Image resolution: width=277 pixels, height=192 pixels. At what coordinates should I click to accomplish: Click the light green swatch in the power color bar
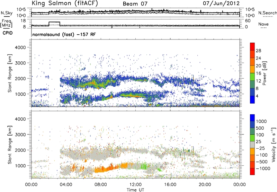click(252, 77)
